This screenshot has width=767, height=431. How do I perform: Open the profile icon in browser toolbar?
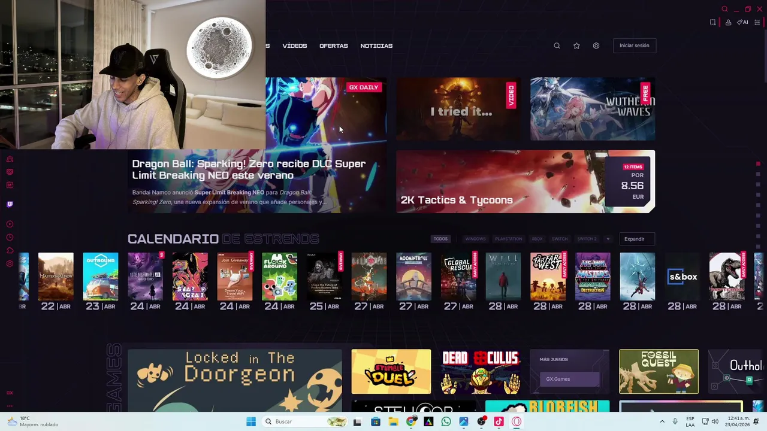[728, 22]
